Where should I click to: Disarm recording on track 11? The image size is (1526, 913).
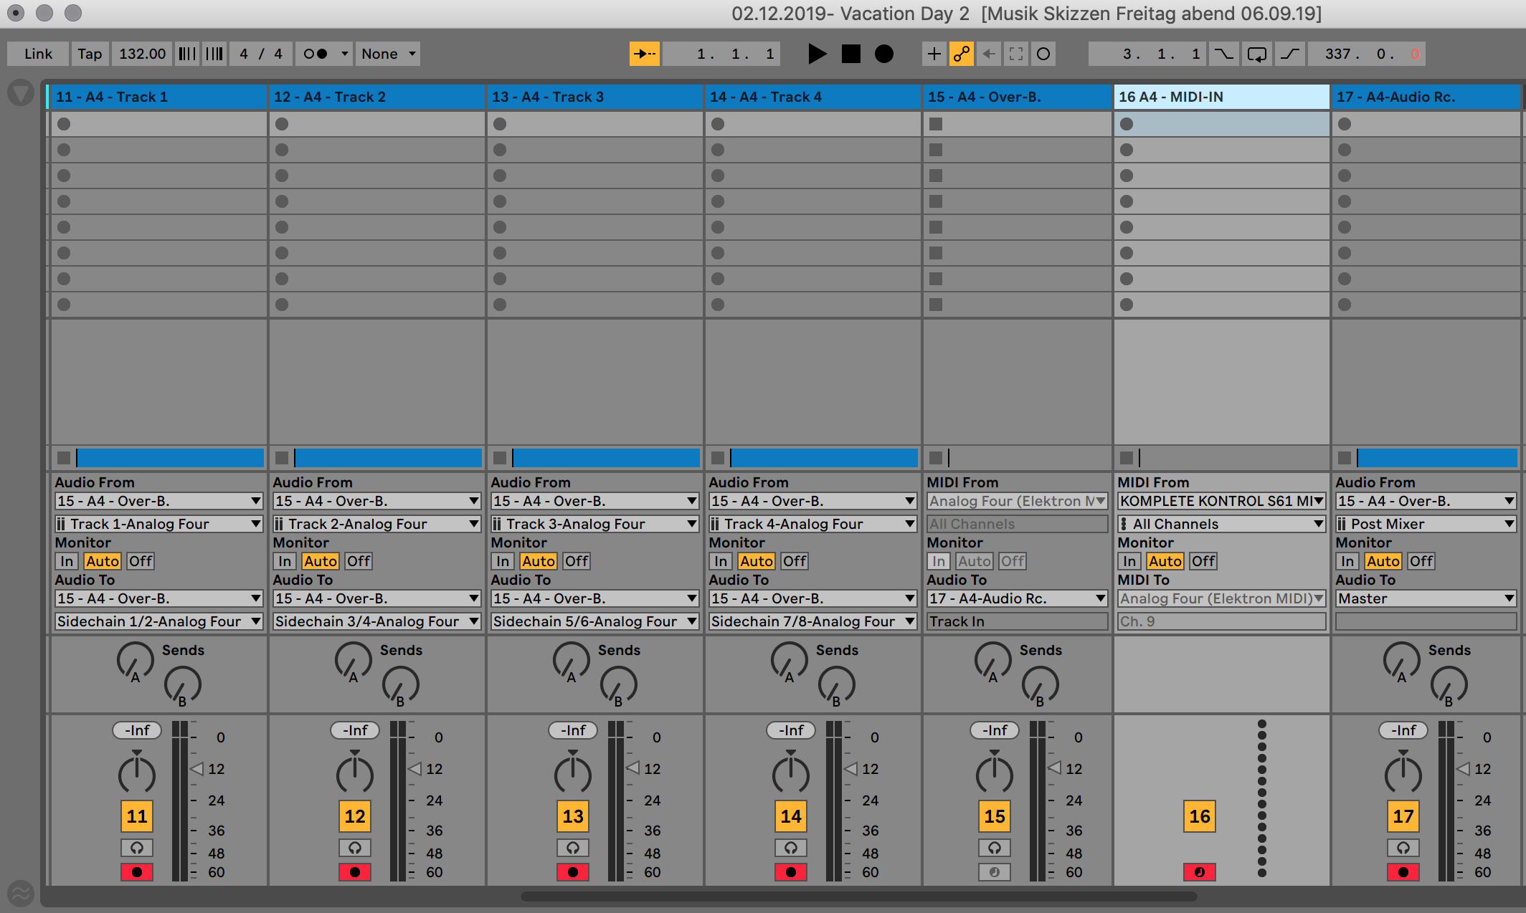tap(137, 872)
